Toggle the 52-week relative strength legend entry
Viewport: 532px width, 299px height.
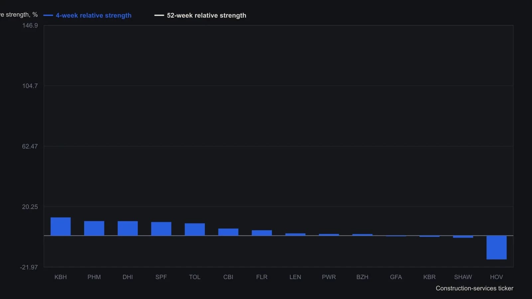(200, 15)
